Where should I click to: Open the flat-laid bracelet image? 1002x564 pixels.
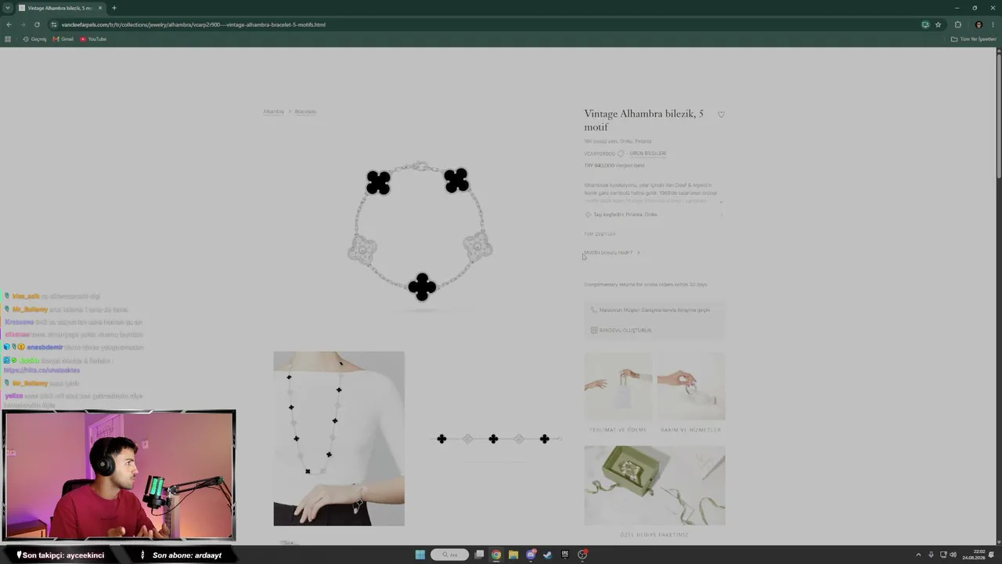pos(494,439)
